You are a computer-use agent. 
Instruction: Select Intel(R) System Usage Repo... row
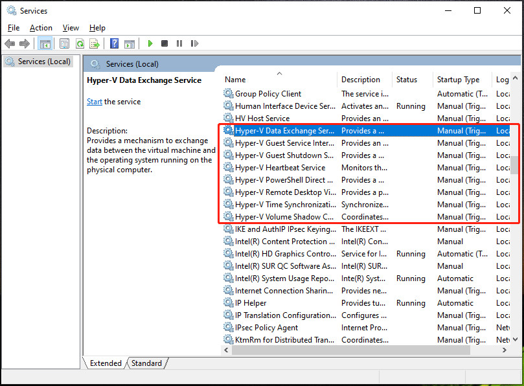coord(366,278)
